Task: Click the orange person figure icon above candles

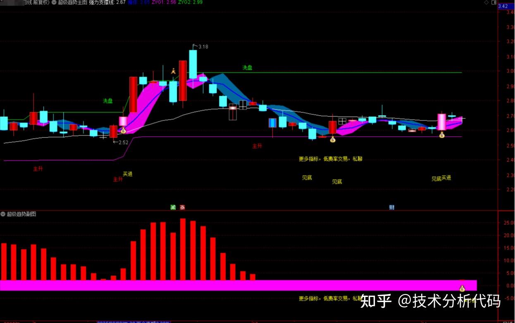Action: pos(174,71)
